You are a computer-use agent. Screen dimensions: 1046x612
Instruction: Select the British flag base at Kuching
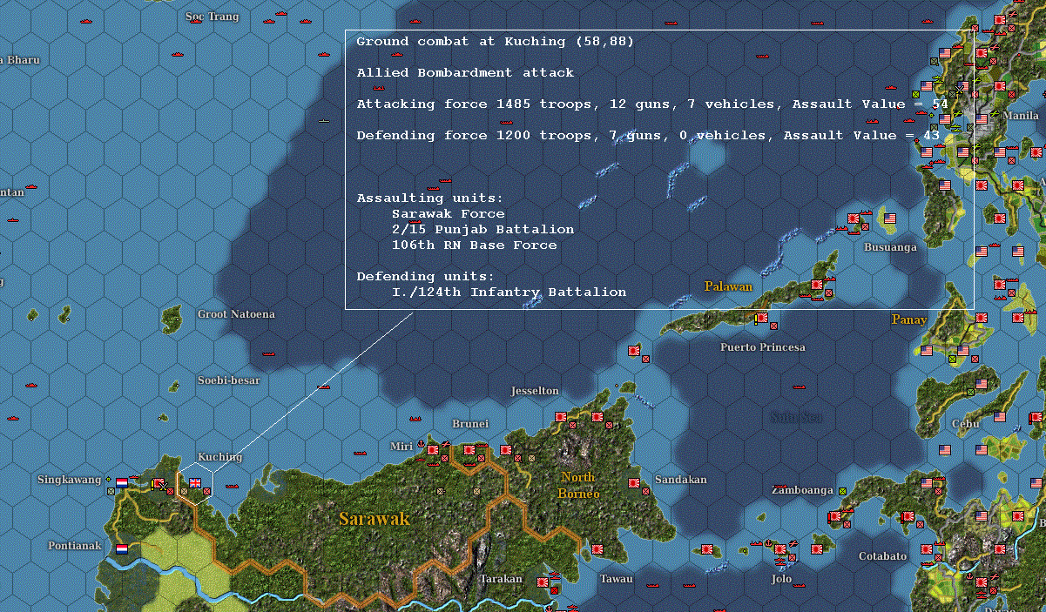click(x=195, y=483)
